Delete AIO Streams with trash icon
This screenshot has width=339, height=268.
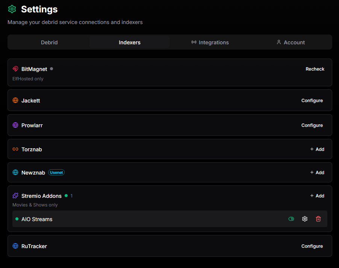(318, 219)
